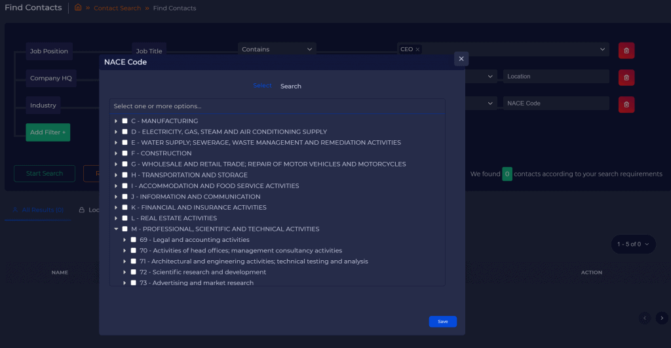The height and width of the screenshot is (348, 671).
Task: Click the home icon in breadcrumb
Action: click(78, 8)
